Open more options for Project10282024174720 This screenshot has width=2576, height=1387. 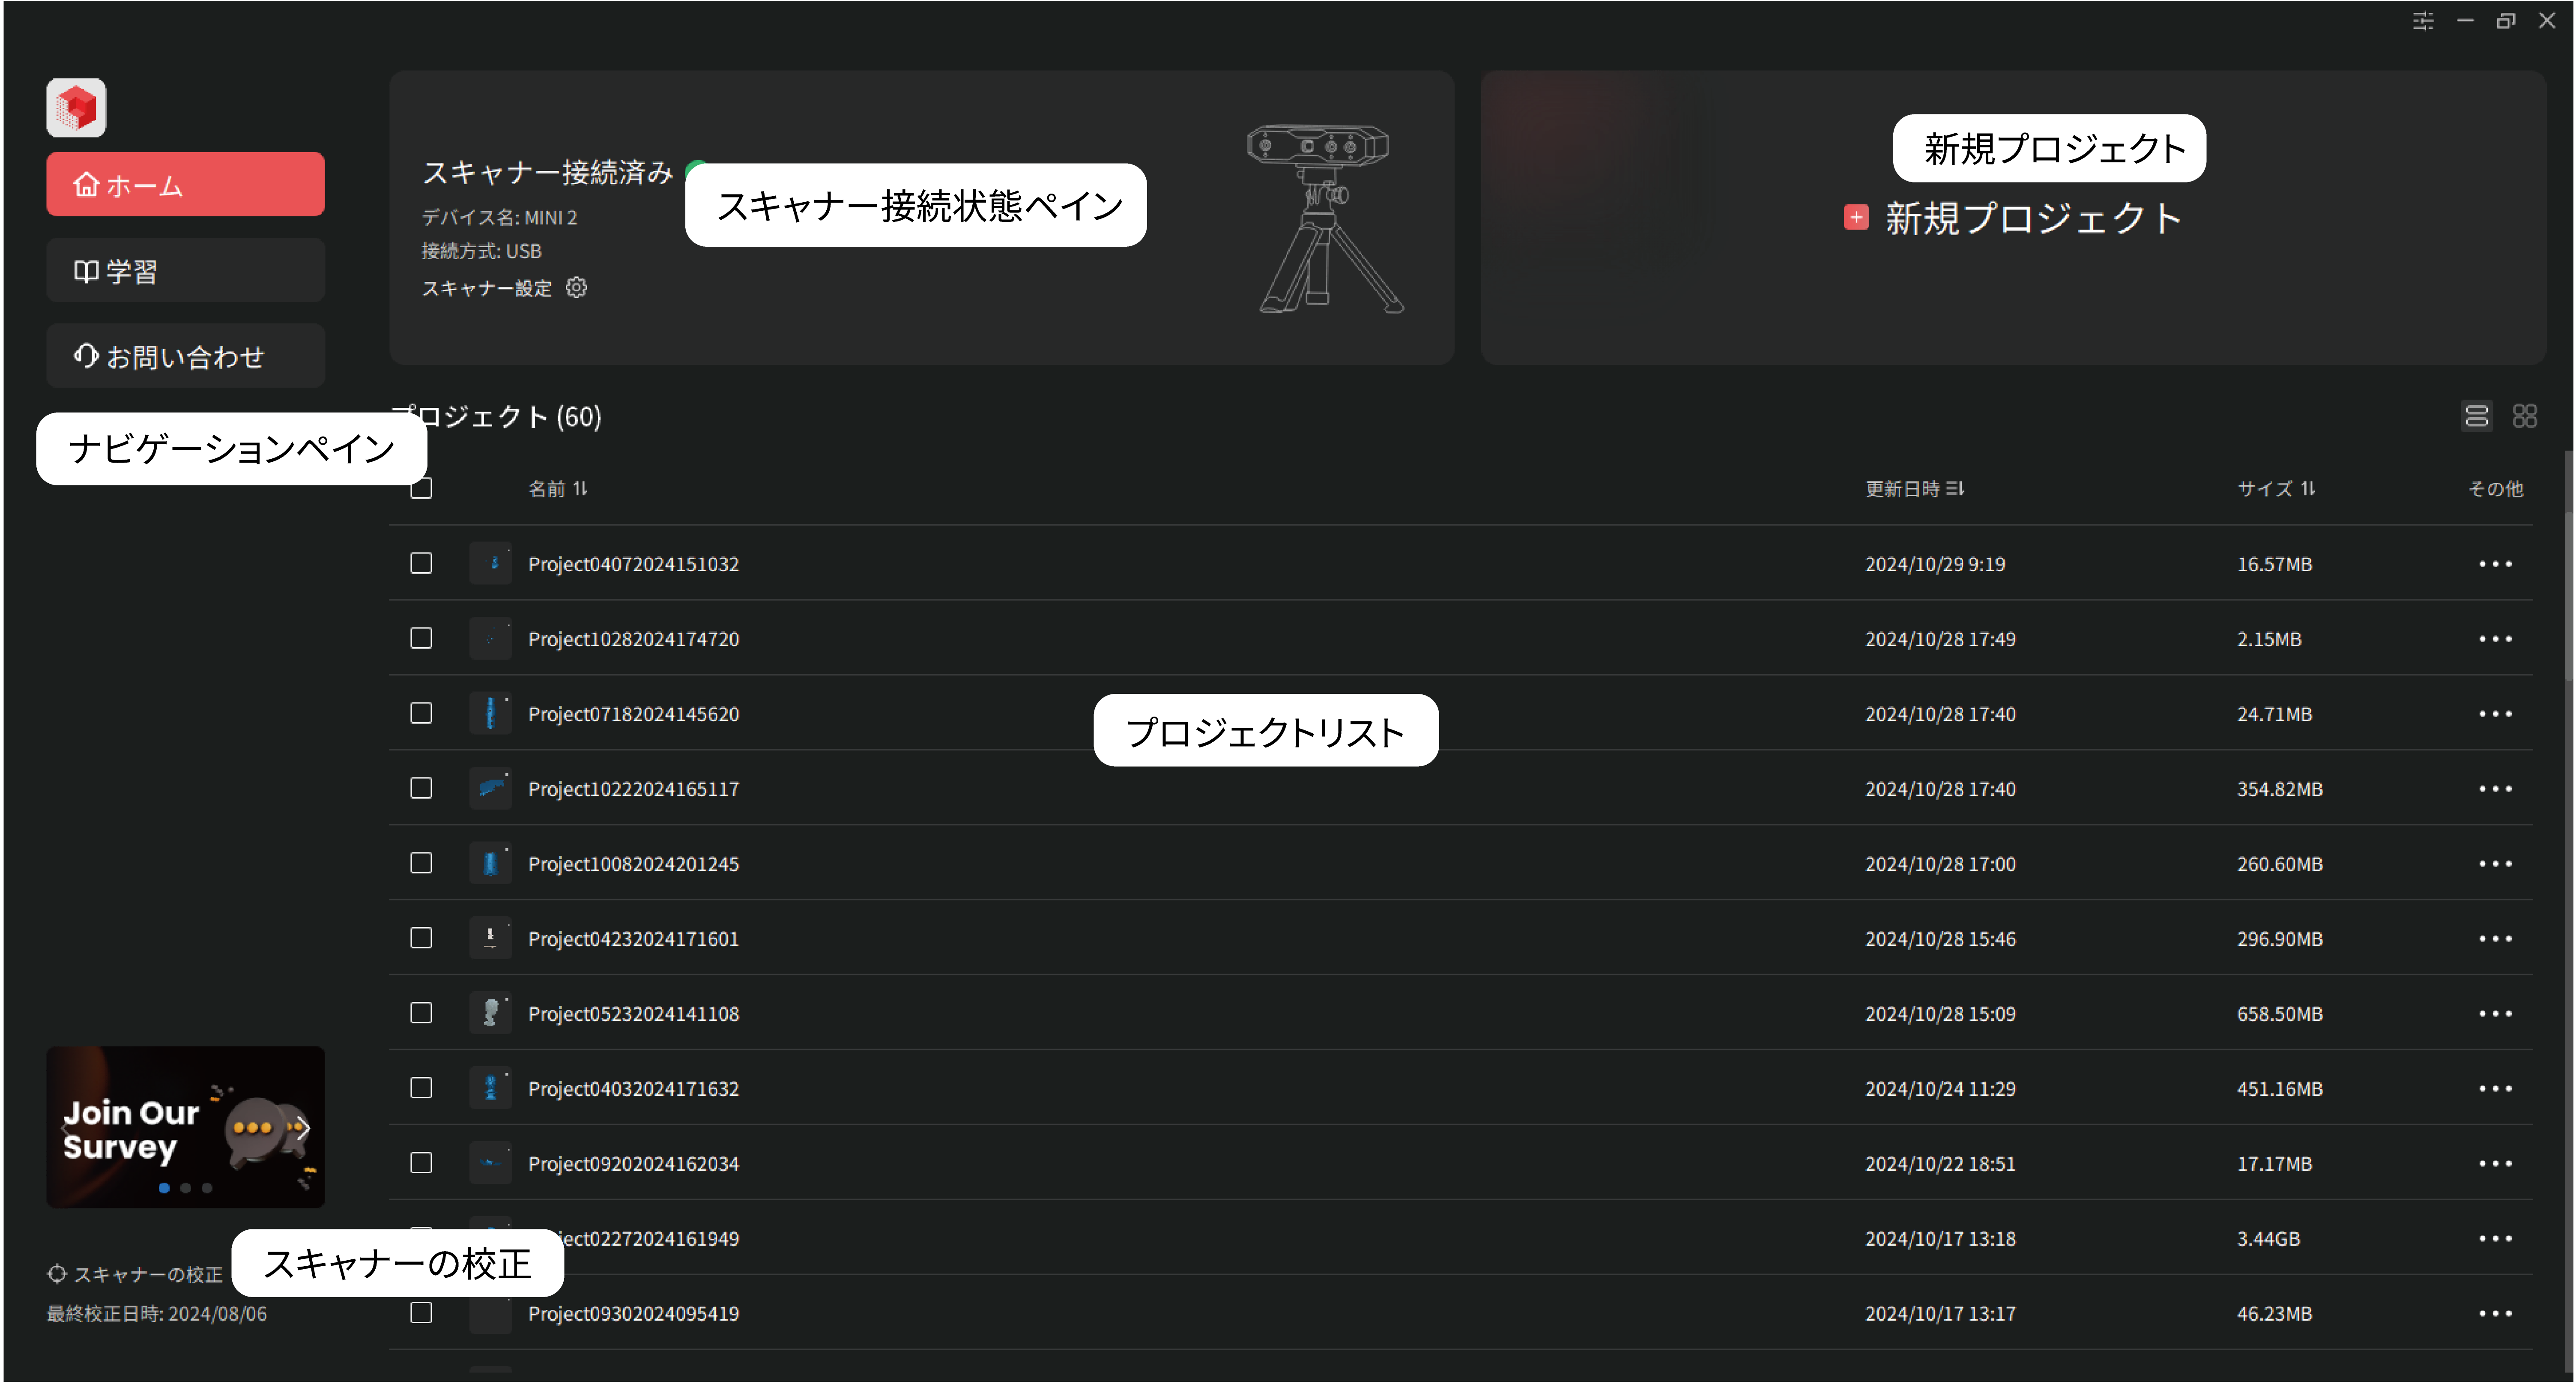coord(2495,639)
